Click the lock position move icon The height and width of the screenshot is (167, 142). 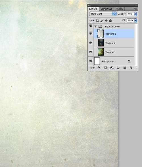[106, 20]
